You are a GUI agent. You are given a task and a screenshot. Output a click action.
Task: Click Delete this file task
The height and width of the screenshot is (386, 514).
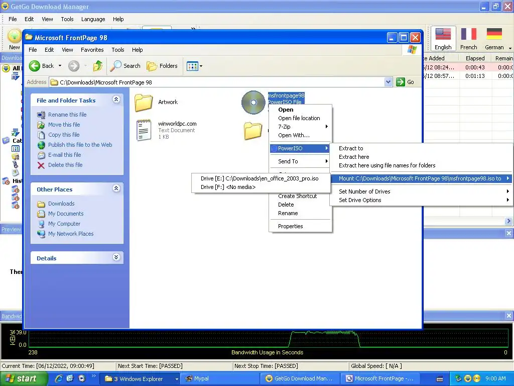[65, 165]
